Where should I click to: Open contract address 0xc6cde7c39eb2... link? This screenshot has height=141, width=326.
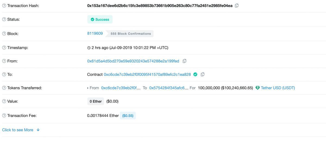(x=147, y=74)
